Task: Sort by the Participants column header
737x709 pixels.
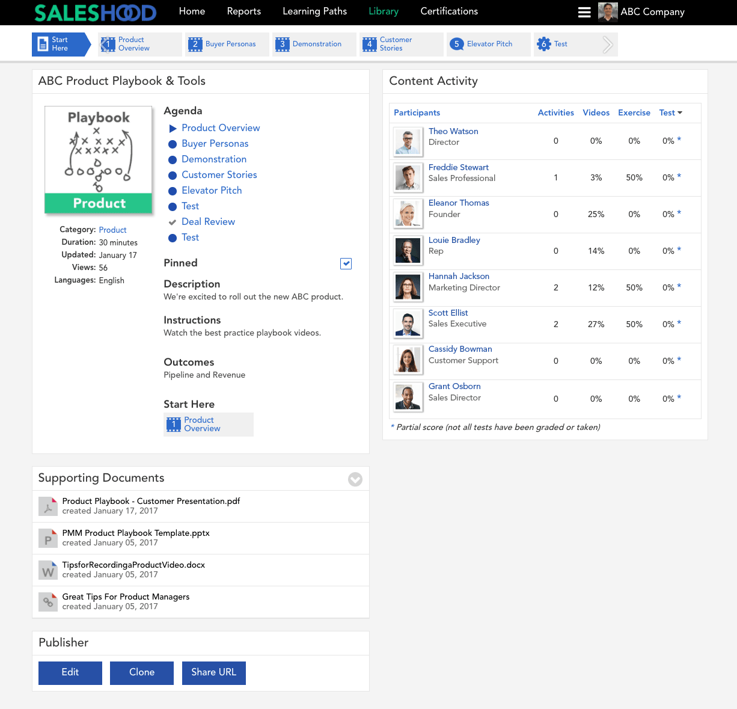Action: coord(417,112)
